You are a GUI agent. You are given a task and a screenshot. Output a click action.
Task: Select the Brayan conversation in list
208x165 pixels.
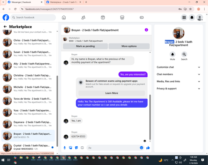(x=28, y=135)
